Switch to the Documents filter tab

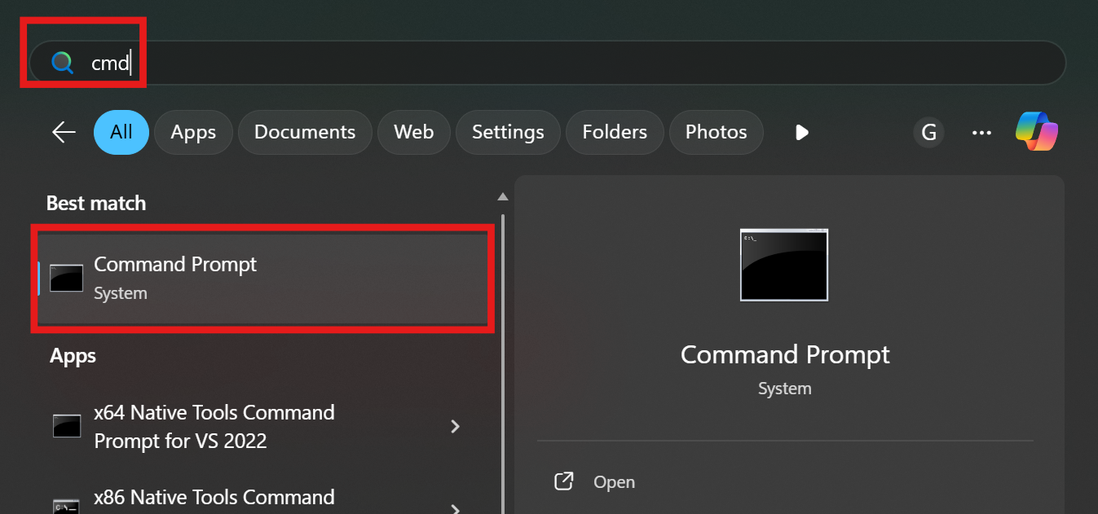coord(305,132)
